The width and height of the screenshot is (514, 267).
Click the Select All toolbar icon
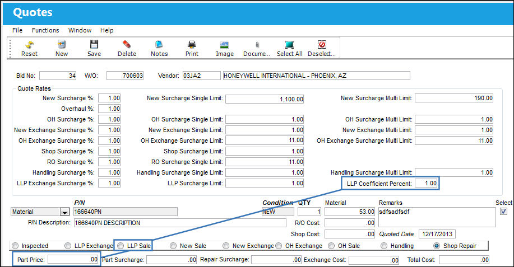pyautogui.click(x=289, y=45)
